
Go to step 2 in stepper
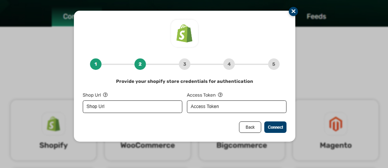pos(140,64)
